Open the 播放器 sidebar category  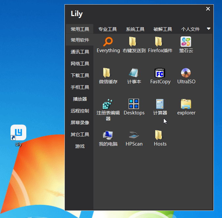[x=80, y=99]
